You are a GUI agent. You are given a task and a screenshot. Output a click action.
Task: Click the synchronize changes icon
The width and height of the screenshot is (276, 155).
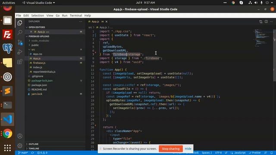click(x=33, y=153)
